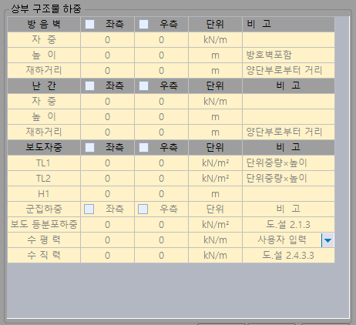Select the 방호벽포함 remark cell
Viewport: 356px width, 325px height.
(x=288, y=55)
